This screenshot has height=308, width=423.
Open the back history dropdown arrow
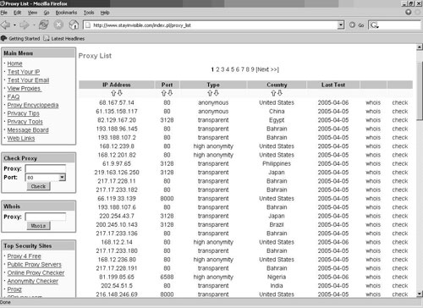point(14,25)
